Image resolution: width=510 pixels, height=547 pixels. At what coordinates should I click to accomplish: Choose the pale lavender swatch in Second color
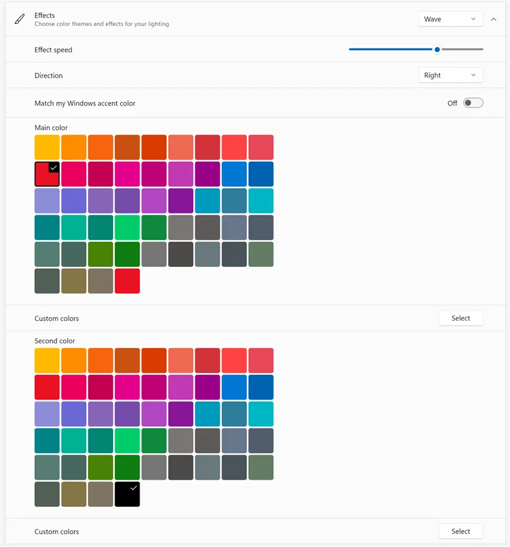click(47, 414)
